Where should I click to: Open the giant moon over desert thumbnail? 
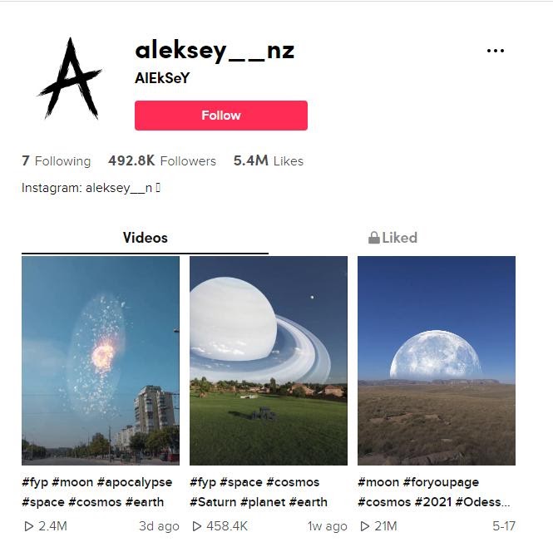tap(437, 361)
